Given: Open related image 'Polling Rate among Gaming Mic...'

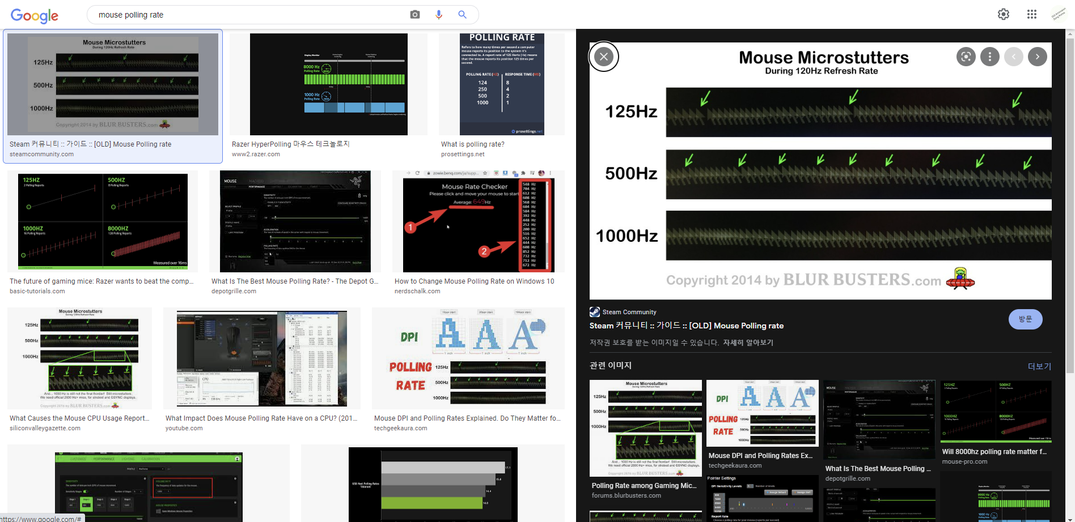Looking at the screenshot, I should pos(646,429).
